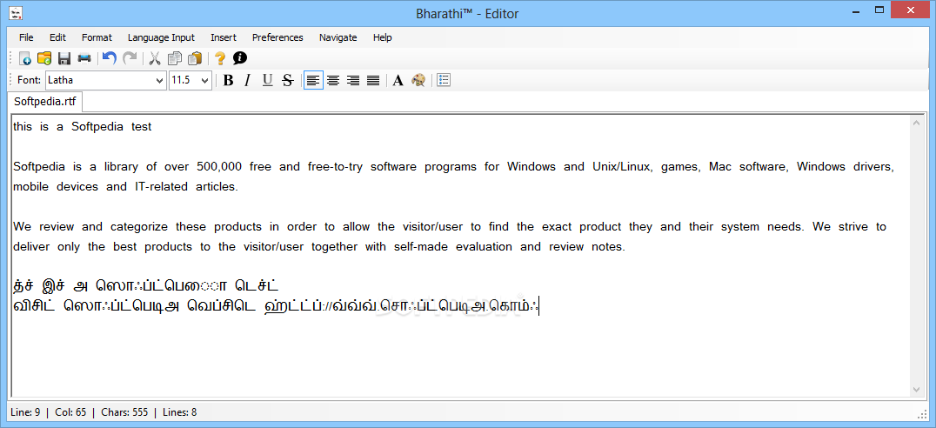Click the scrollbar down arrow in the editor

pos(917,389)
